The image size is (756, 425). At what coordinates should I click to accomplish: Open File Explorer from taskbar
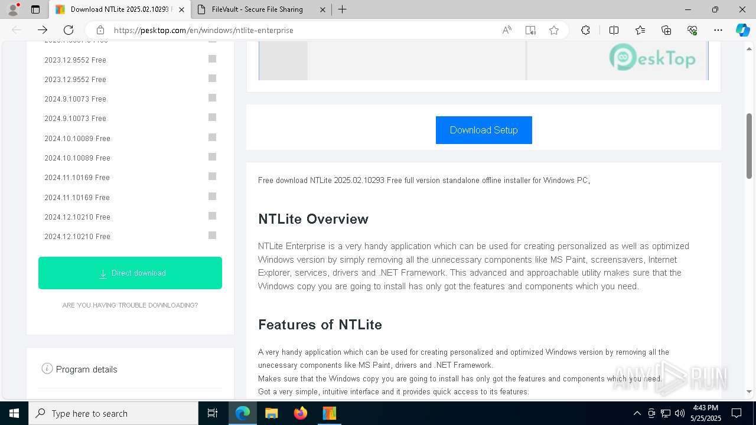tap(272, 413)
